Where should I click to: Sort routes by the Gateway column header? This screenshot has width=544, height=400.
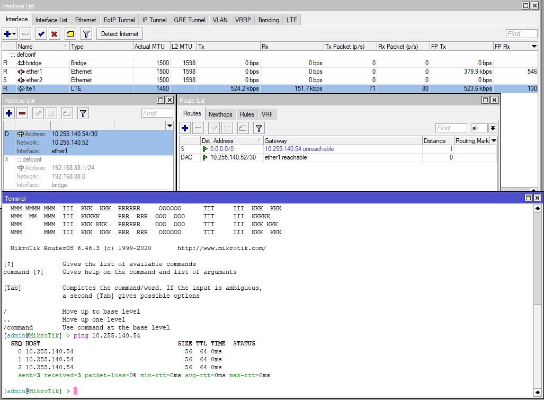click(x=342, y=140)
